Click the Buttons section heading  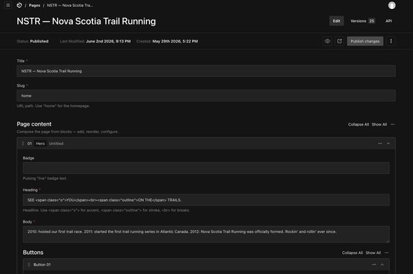click(x=33, y=253)
